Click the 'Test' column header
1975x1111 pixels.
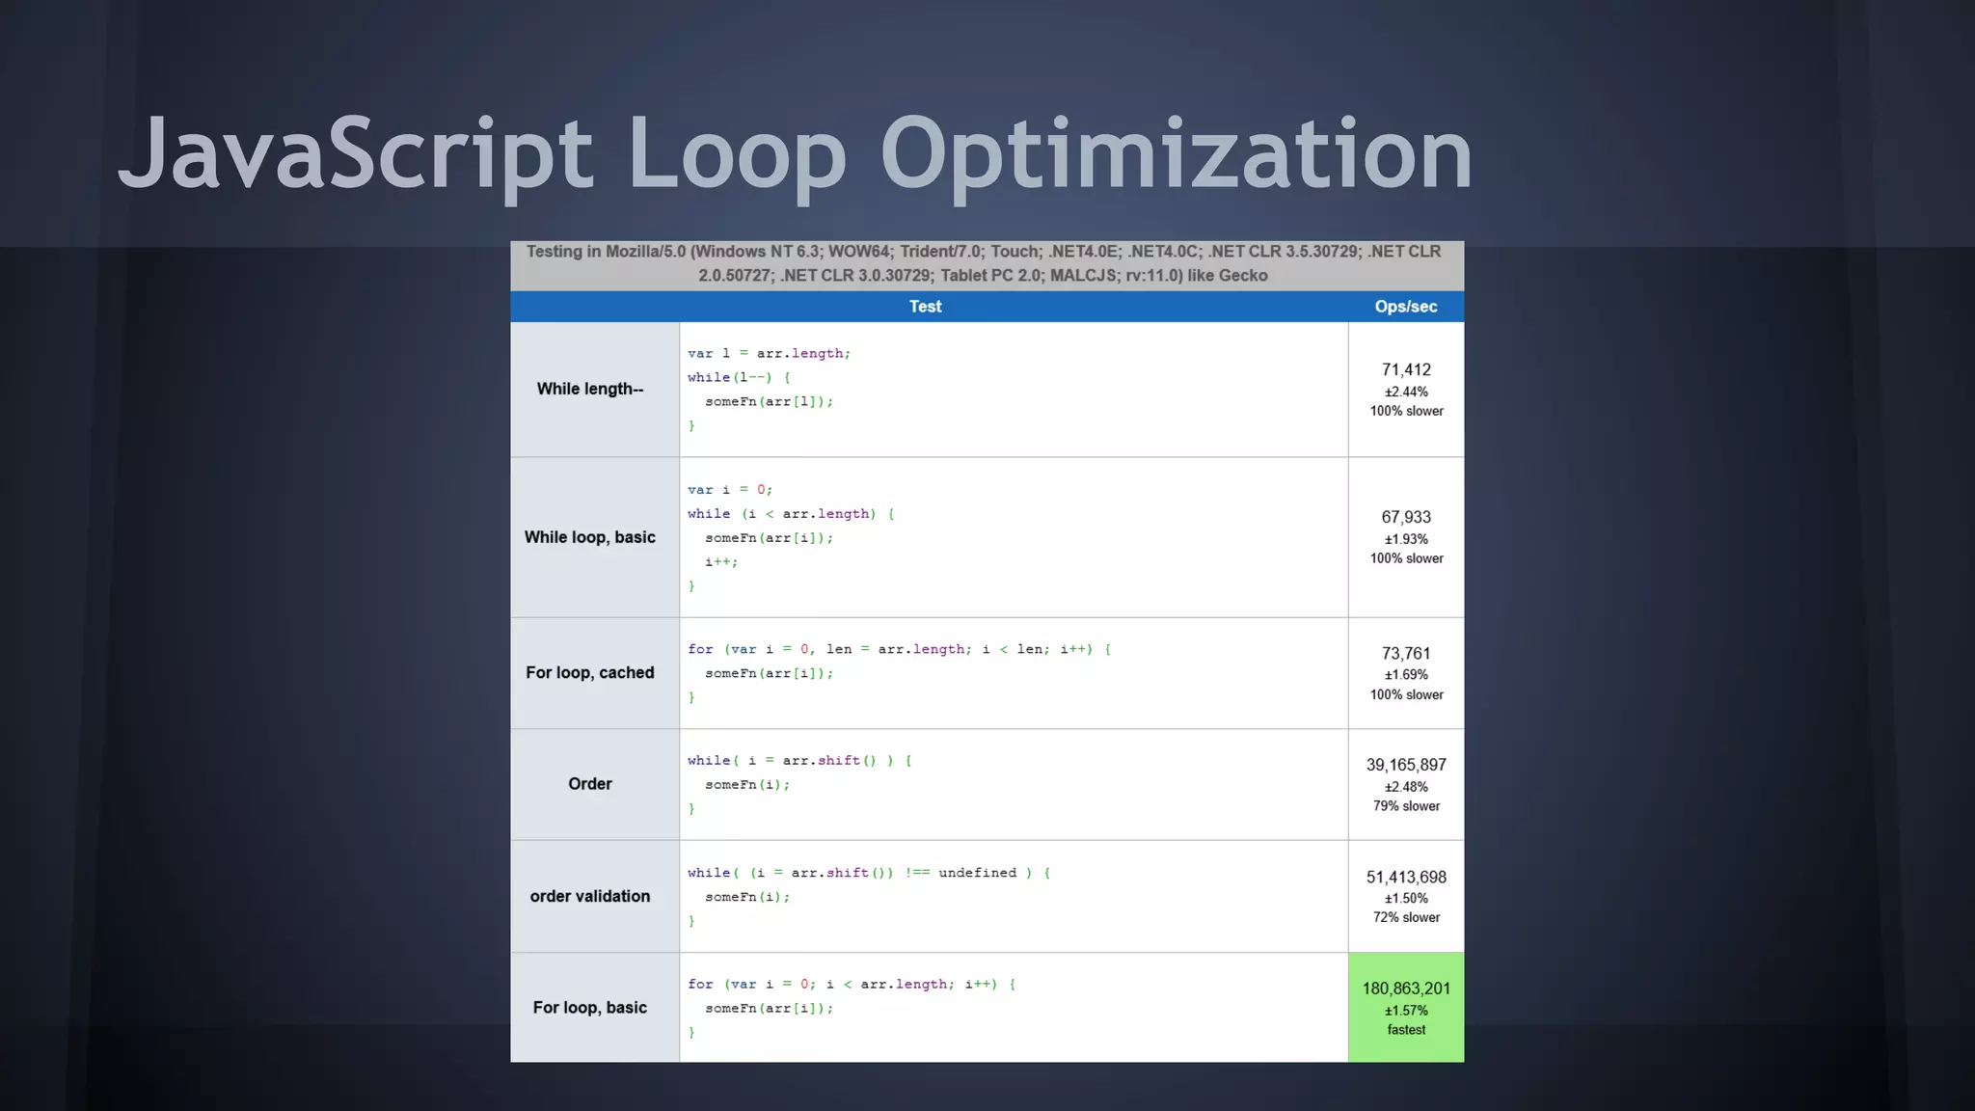pos(925,307)
